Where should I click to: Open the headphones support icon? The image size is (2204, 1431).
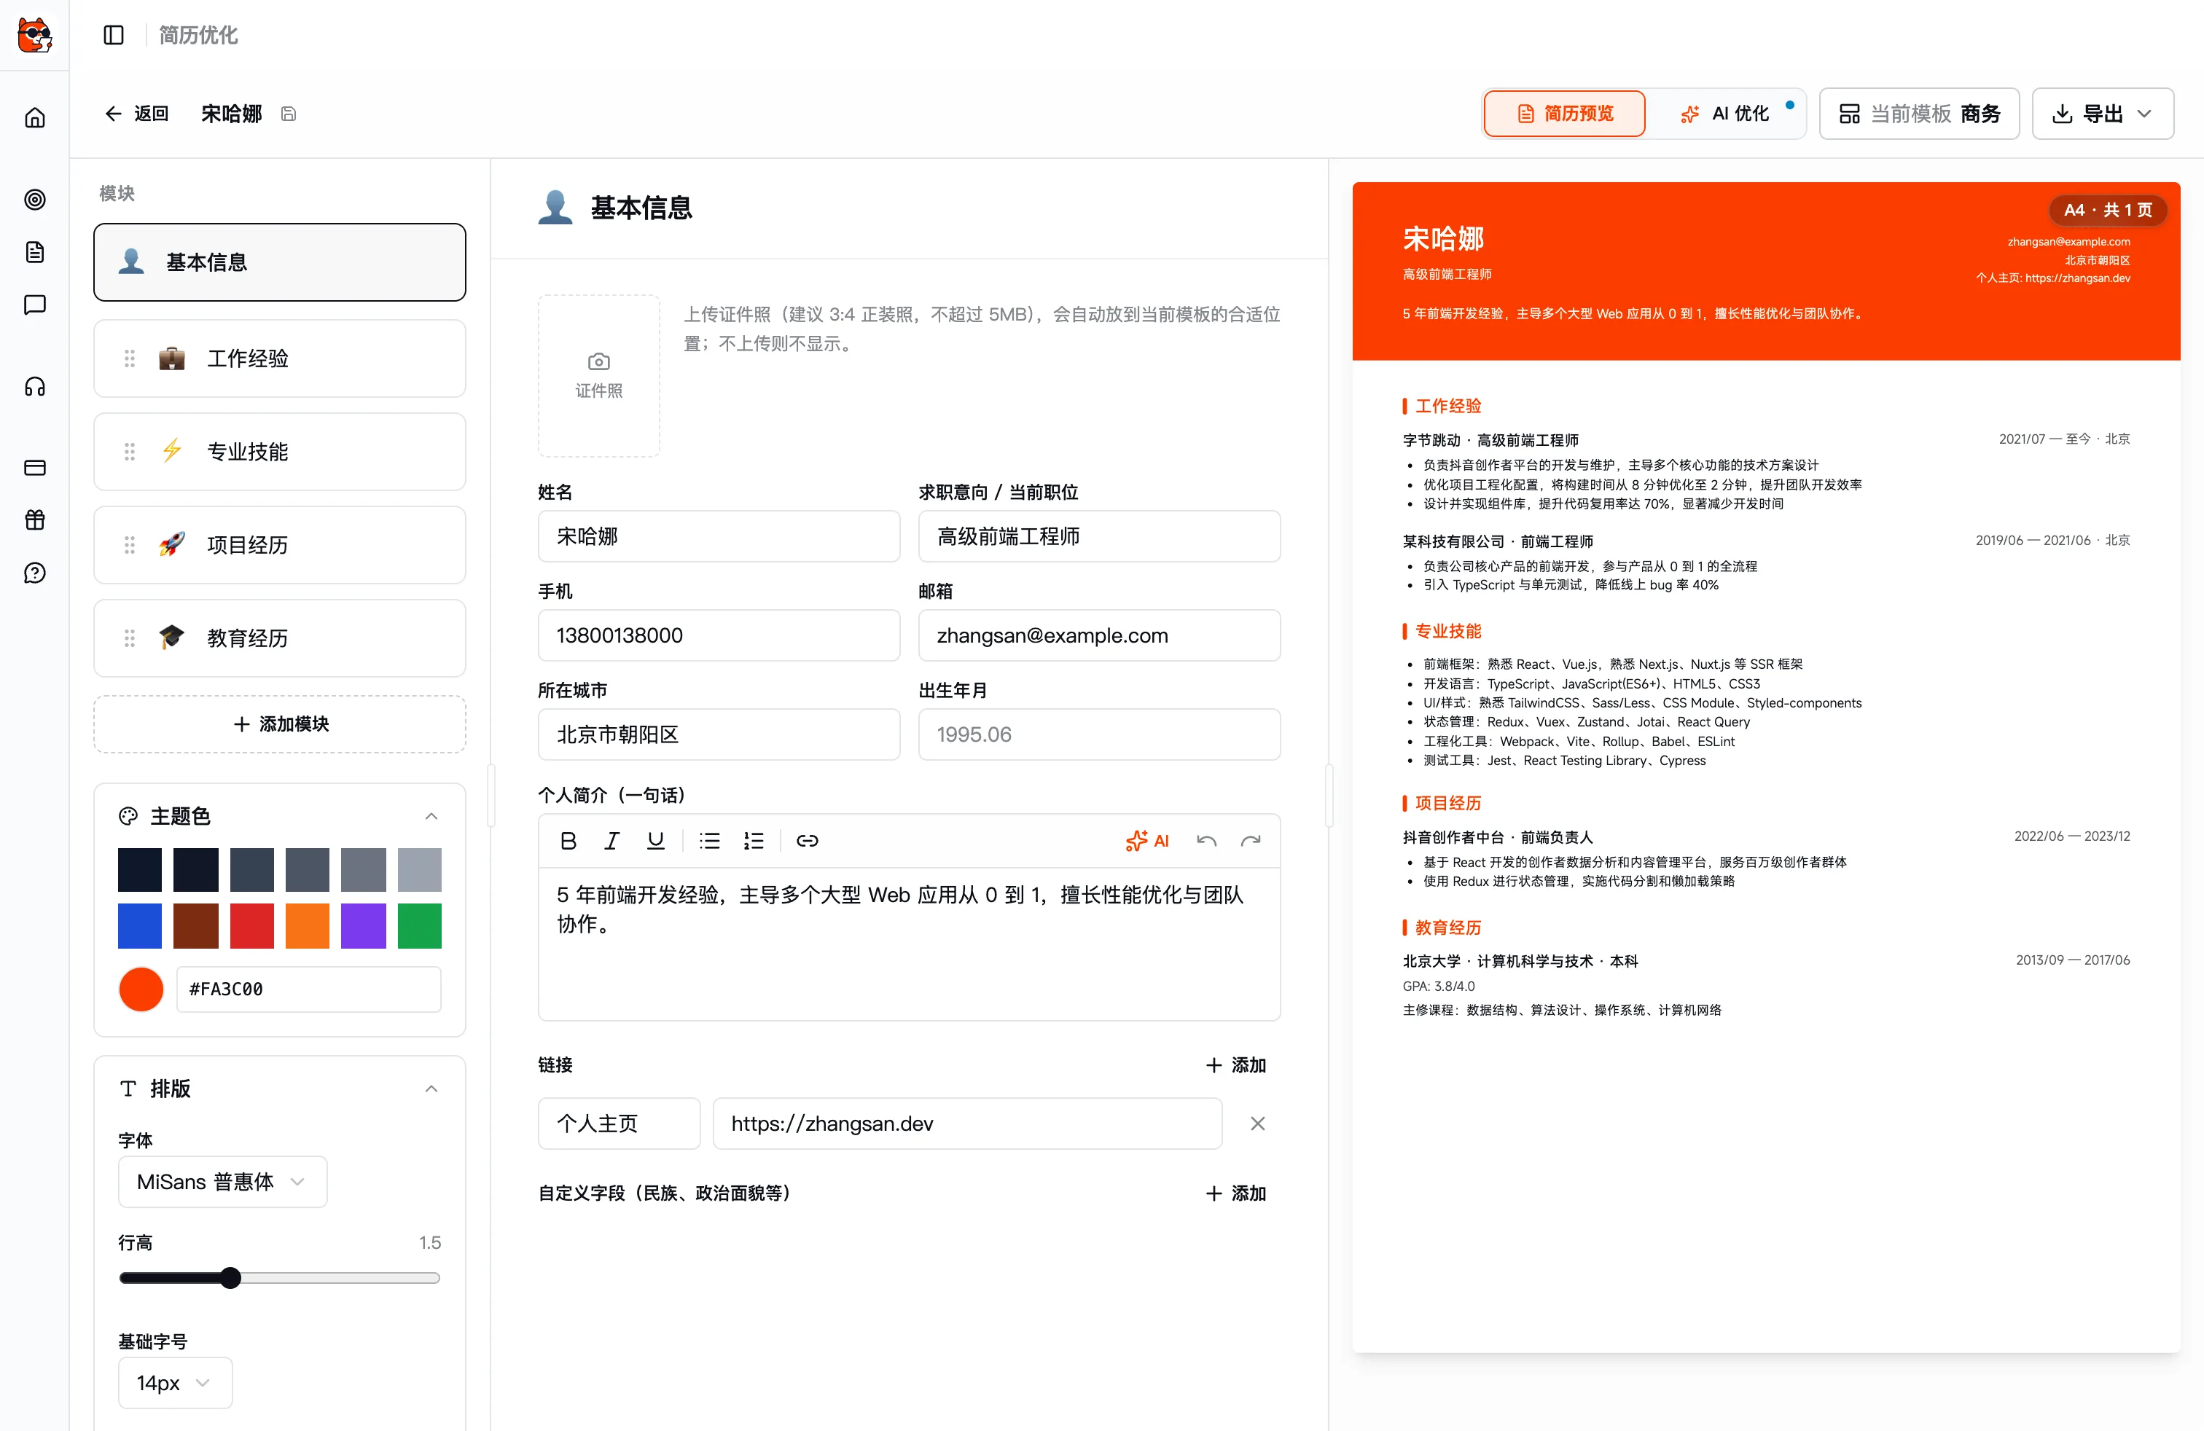tap(35, 386)
